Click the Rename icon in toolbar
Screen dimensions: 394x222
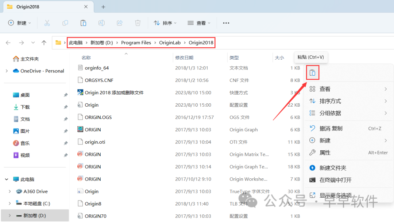(101, 23)
